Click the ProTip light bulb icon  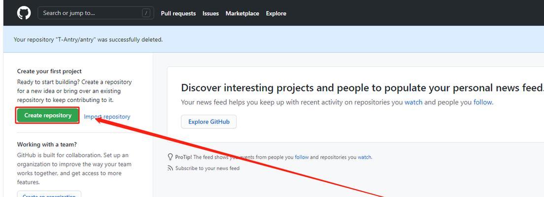pos(170,157)
